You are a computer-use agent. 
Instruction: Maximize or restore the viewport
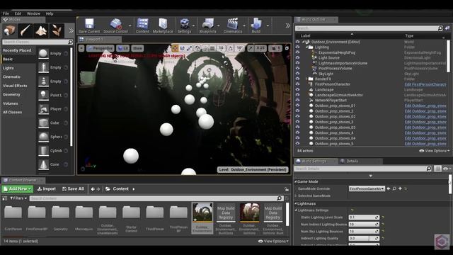click(287, 48)
